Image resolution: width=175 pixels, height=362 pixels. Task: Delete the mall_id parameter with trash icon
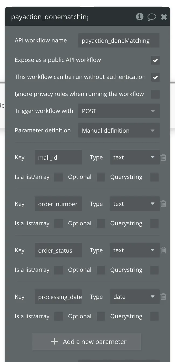[163, 157]
